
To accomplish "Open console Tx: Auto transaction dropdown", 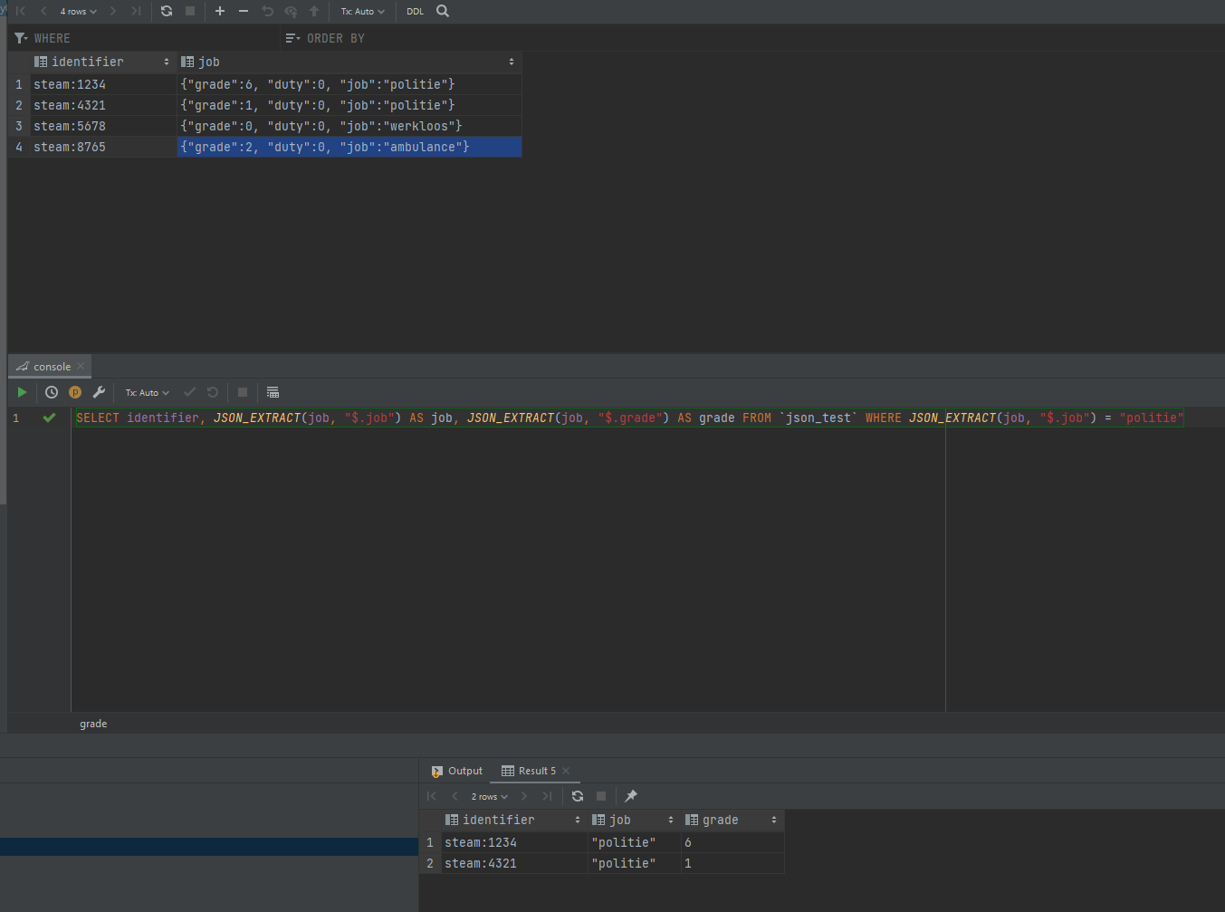I will coord(147,393).
